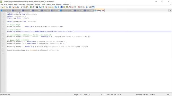The image size is (172, 96).
Task: Paste from clipboard toolbar icon
Action: pos(27,7)
